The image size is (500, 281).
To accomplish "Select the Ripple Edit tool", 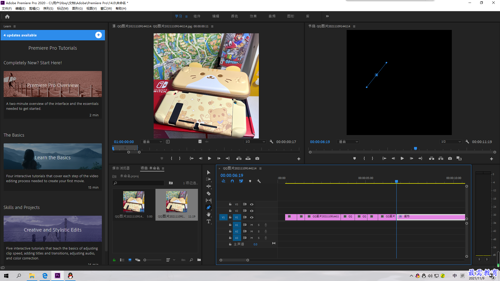I will [209, 186].
